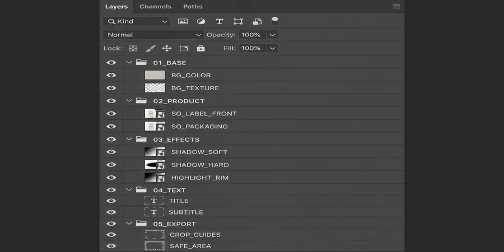
Task: Hide the SHADOW_SOFT layer
Action: [x=111, y=152]
